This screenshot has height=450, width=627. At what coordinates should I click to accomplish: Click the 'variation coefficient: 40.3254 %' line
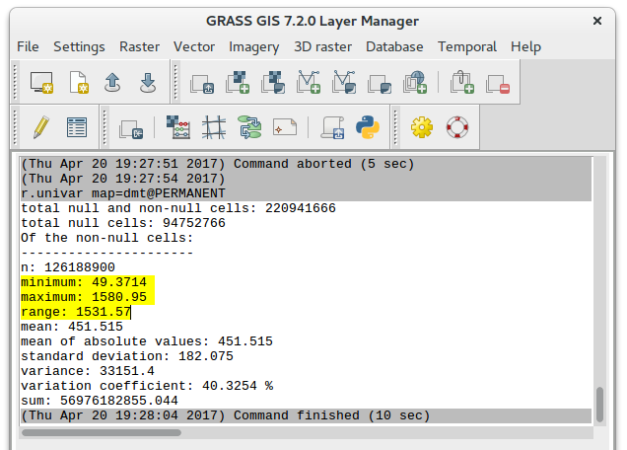(x=147, y=386)
